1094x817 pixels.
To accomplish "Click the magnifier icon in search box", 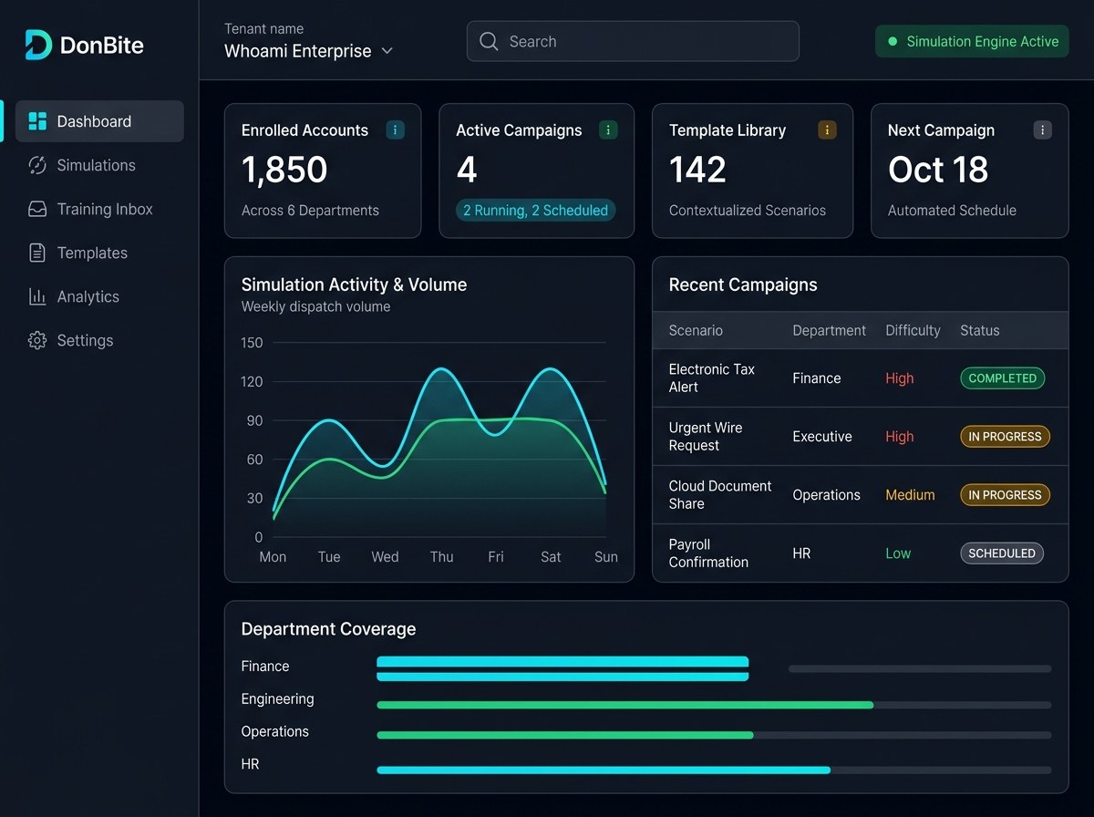I will pyautogui.click(x=489, y=41).
